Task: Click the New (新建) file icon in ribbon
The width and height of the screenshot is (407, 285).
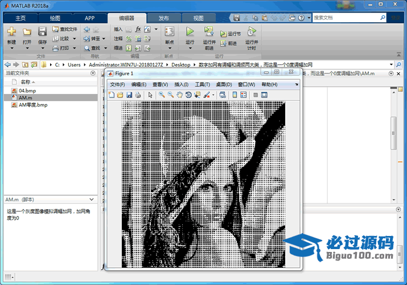Action: [x=11, y=32]
